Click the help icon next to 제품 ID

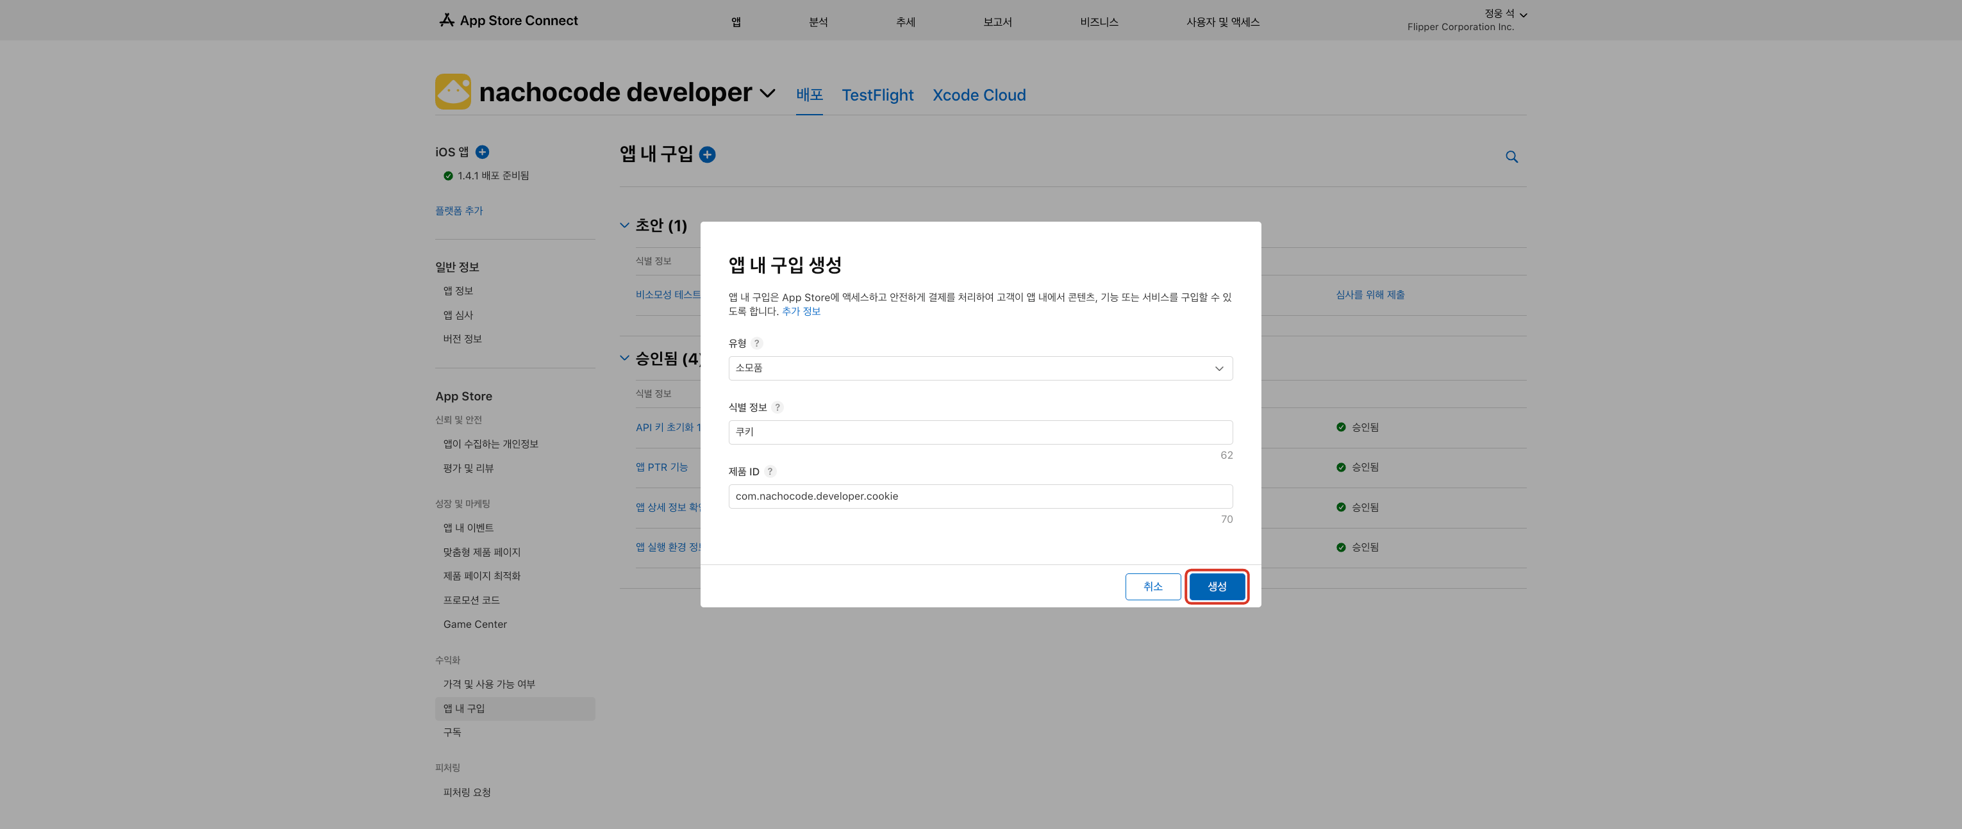[x=770, y=472]
